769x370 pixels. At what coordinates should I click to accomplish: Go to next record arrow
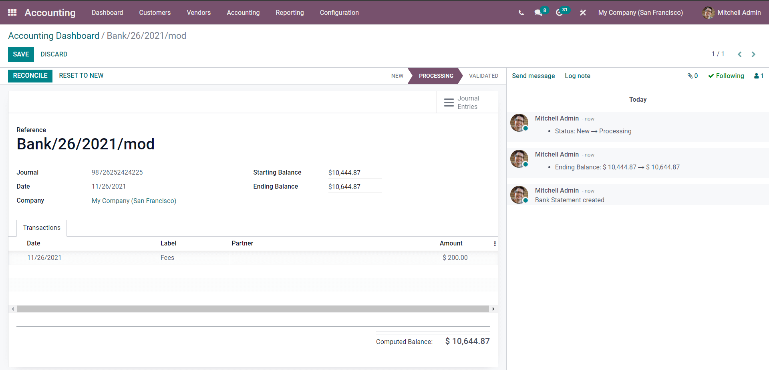[753, 54]
